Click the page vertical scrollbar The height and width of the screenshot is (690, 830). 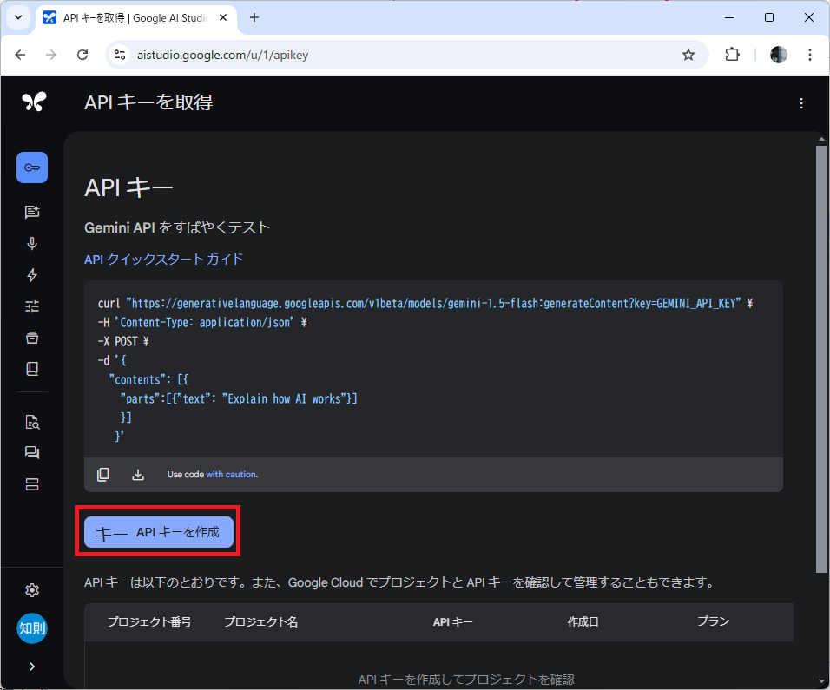coord(821,358)
